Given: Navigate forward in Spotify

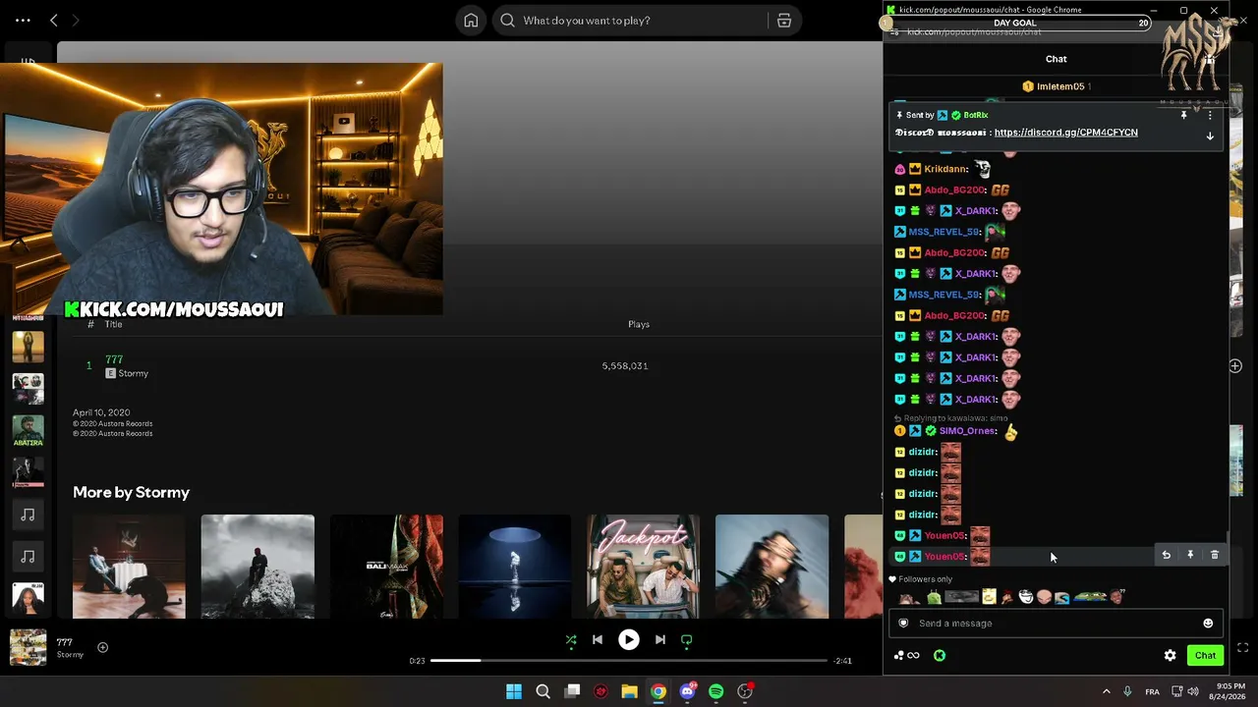Looking at the screenshot, I should tap(76, 21).
